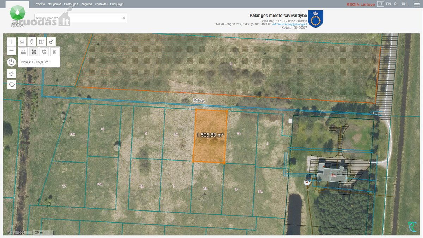Open the hamburger menu
The width and height of the screenshot is (423, 238).
pyautogui.click(x=417, y=4)
